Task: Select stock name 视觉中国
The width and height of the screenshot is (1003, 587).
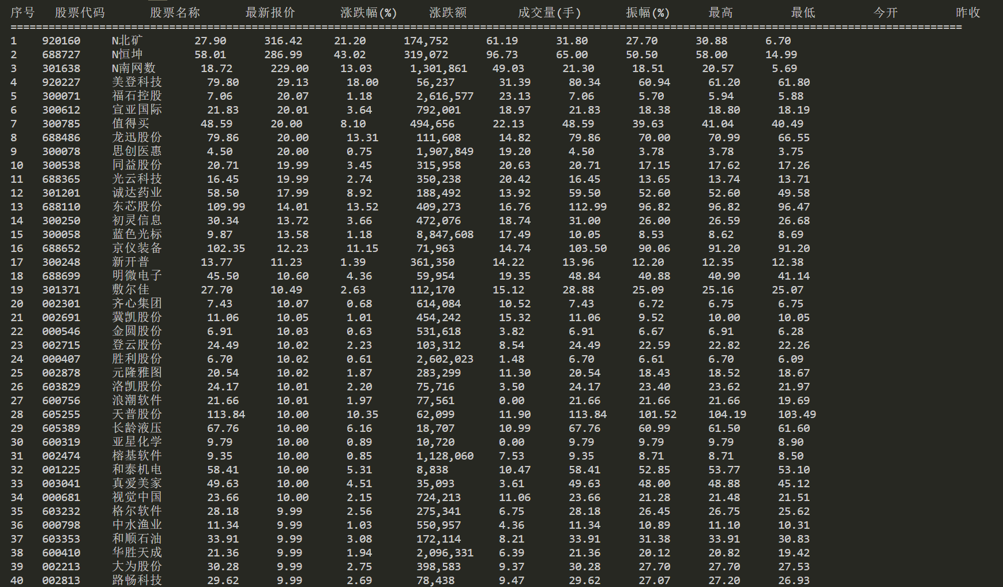Action: [137, 497]
